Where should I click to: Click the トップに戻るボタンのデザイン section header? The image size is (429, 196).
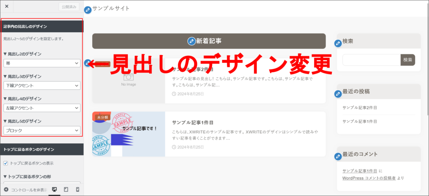[42, 149]
